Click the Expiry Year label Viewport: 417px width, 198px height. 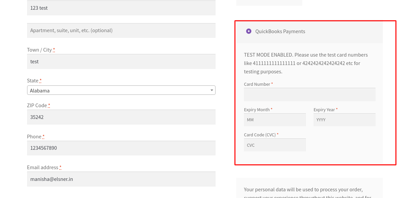click(324, 110)
